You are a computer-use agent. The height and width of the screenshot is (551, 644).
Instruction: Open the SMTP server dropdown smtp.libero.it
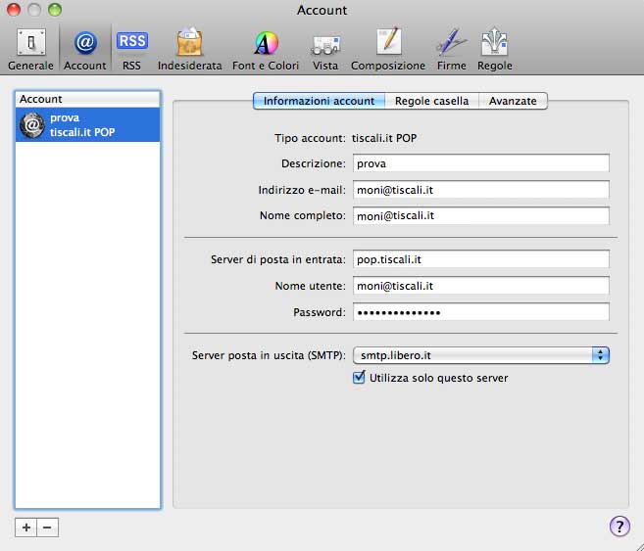click(x=481, y=355)
